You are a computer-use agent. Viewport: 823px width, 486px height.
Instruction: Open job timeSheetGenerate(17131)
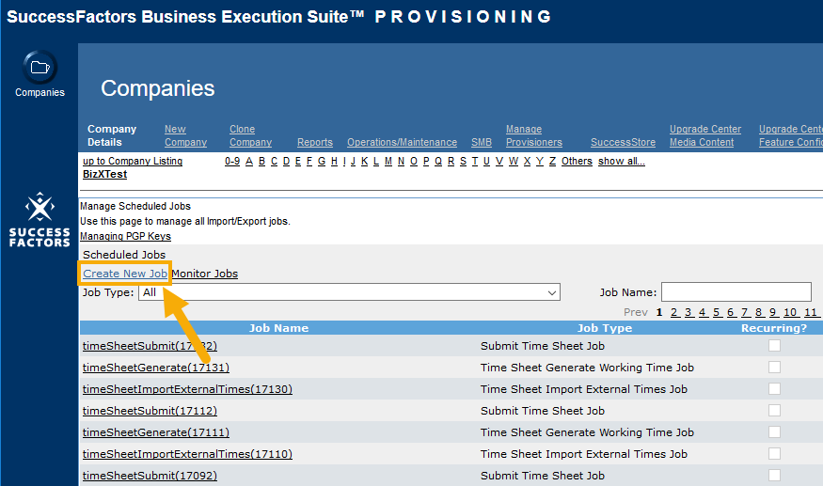pos(156,368)
